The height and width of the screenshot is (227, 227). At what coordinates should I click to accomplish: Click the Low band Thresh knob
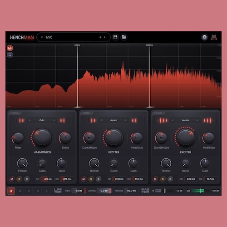coord(22,163)
